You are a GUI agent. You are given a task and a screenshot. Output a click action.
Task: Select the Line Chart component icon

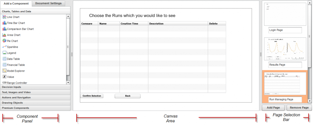coord(4,17)
